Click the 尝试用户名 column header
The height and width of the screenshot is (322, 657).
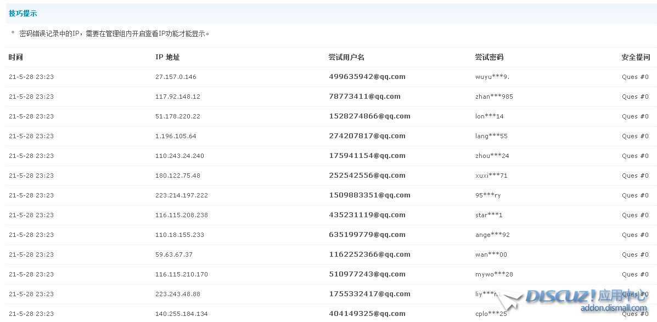(346, 57)
